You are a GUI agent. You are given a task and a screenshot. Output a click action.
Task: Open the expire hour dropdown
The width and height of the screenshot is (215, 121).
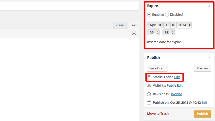click(154, 33)
